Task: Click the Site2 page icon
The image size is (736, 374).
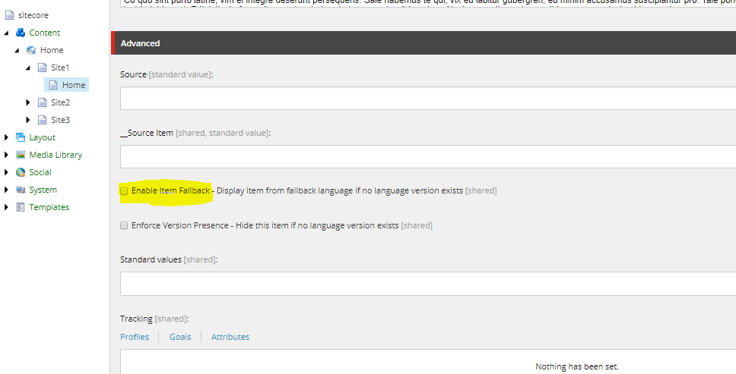Action: click(43, 102)
